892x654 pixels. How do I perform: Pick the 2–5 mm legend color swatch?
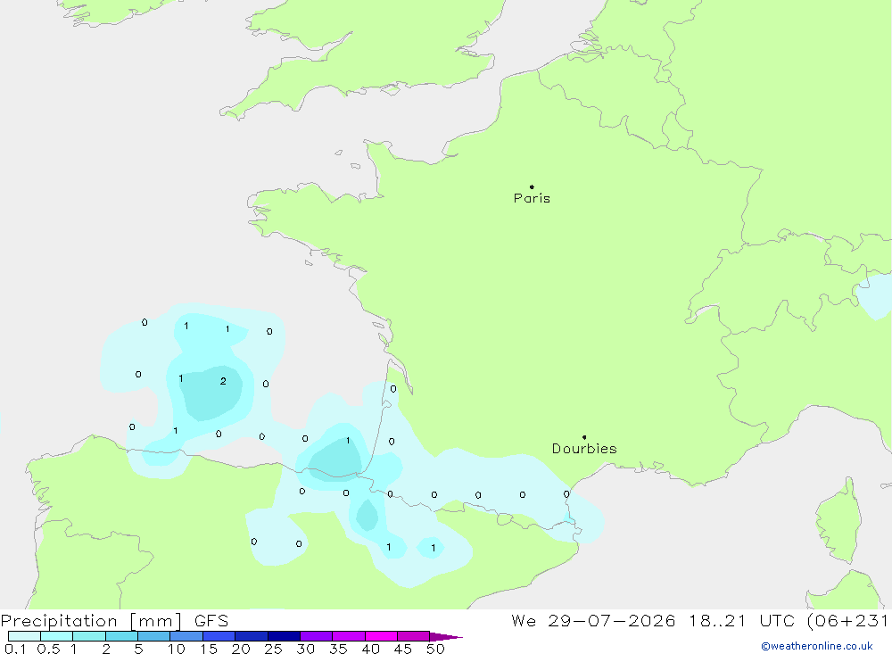[121, 636]
